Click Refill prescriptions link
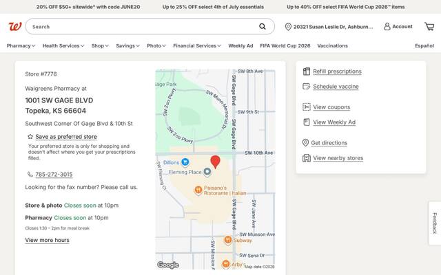Screen dimensions: 441x275 pyautogui.click(x=337, y=71)
